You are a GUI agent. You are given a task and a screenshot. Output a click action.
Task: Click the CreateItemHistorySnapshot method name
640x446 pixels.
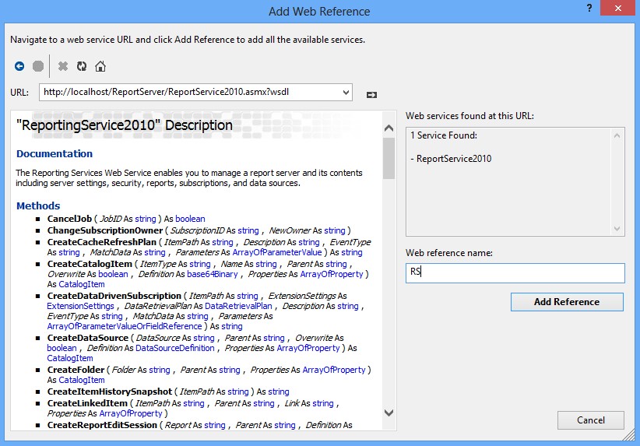click(109, 392)
